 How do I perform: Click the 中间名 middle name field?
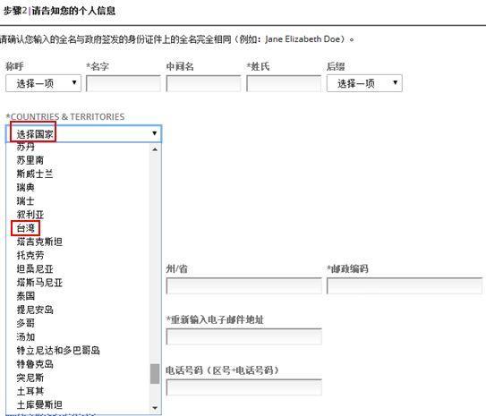tap(203, 83)
